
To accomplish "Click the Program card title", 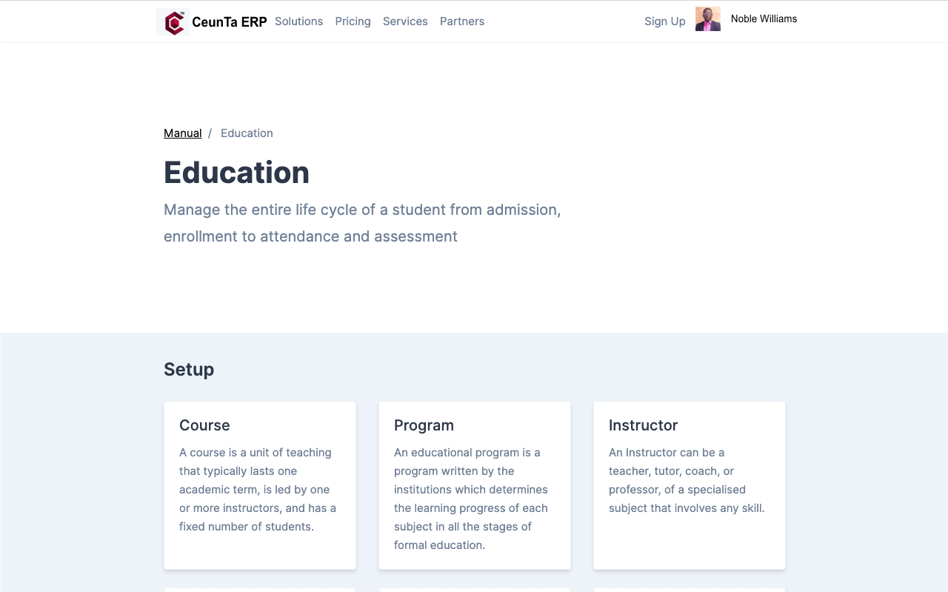I will pyautogui.click(x=424, y=425).
